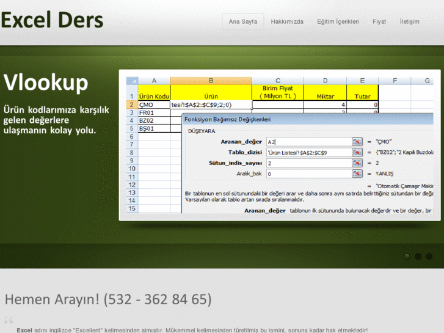Select the first slider pagination dot
Image resolution: width=444 pixels, height=333 pixels.
click(x=407, y=257)
